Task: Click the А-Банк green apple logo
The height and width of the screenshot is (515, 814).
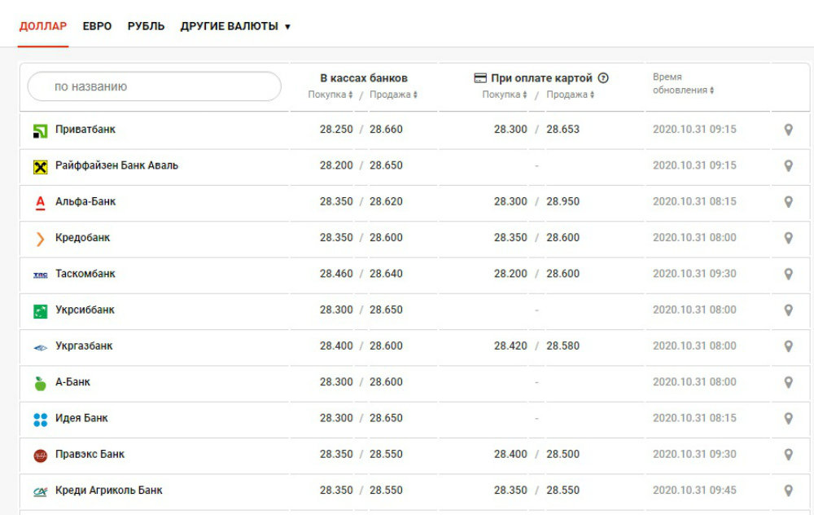Action: coord(40,384)
